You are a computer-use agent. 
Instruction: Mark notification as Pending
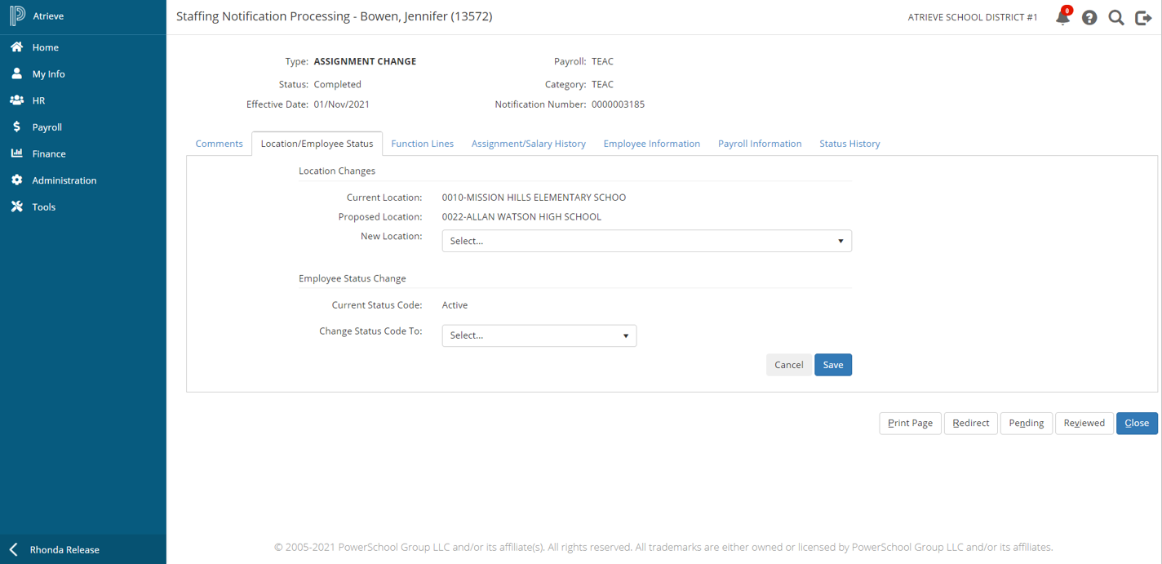1026,423
